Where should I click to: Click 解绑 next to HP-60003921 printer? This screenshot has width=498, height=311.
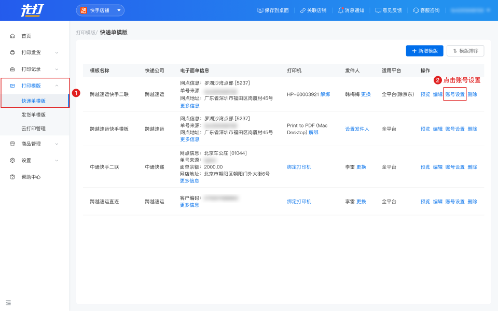pos(325,94)
